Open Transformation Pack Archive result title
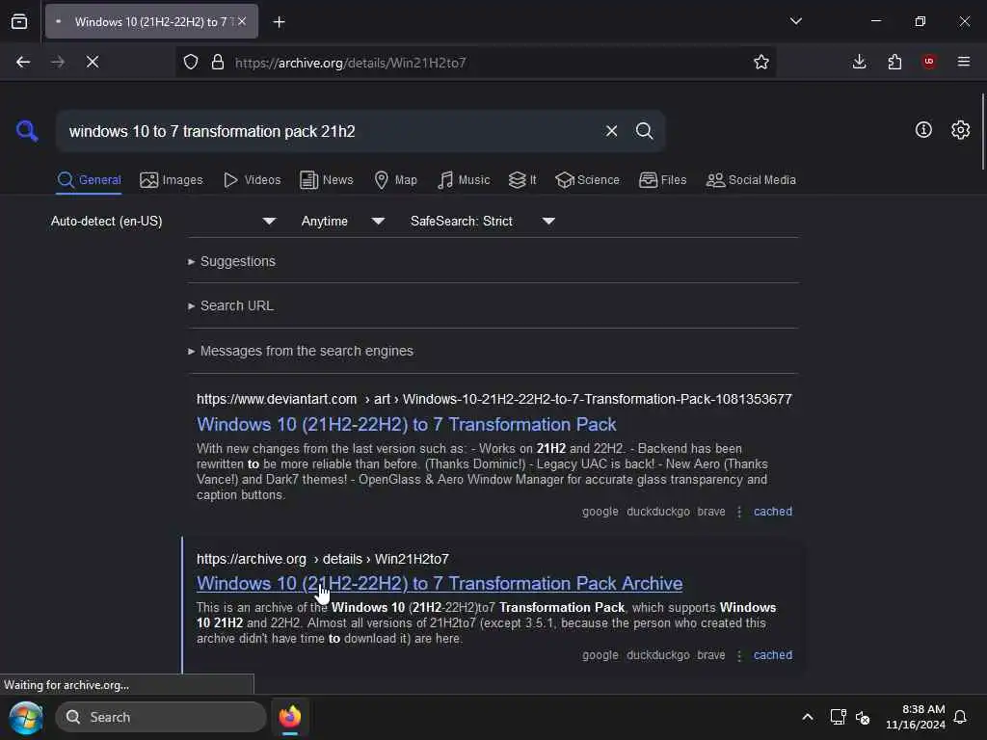This screenshot has width=987, height=740. (440, 583)
